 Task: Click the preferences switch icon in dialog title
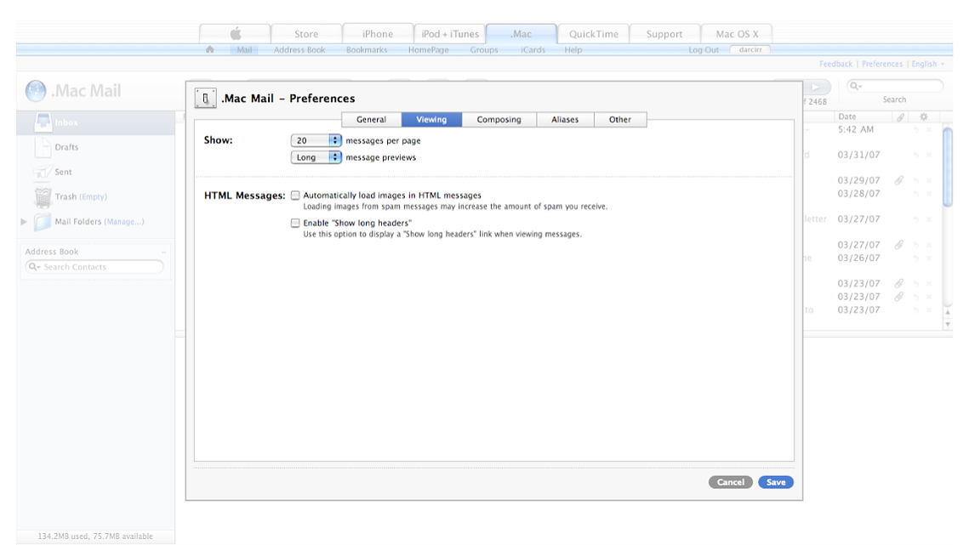(x=205, y=98)
